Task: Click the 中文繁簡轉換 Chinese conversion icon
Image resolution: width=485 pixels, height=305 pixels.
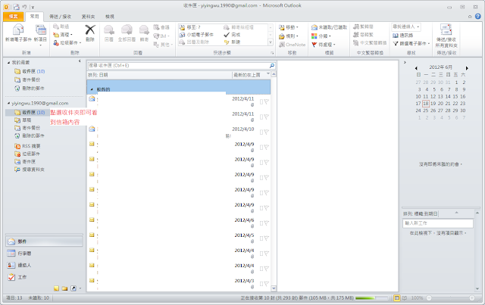Action: pyautogui.click(x=356, y=42)
